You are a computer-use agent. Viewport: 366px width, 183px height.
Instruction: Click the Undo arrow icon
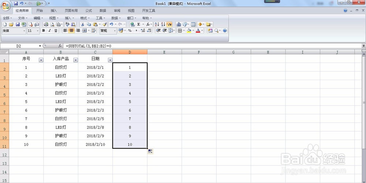point(111,24)
